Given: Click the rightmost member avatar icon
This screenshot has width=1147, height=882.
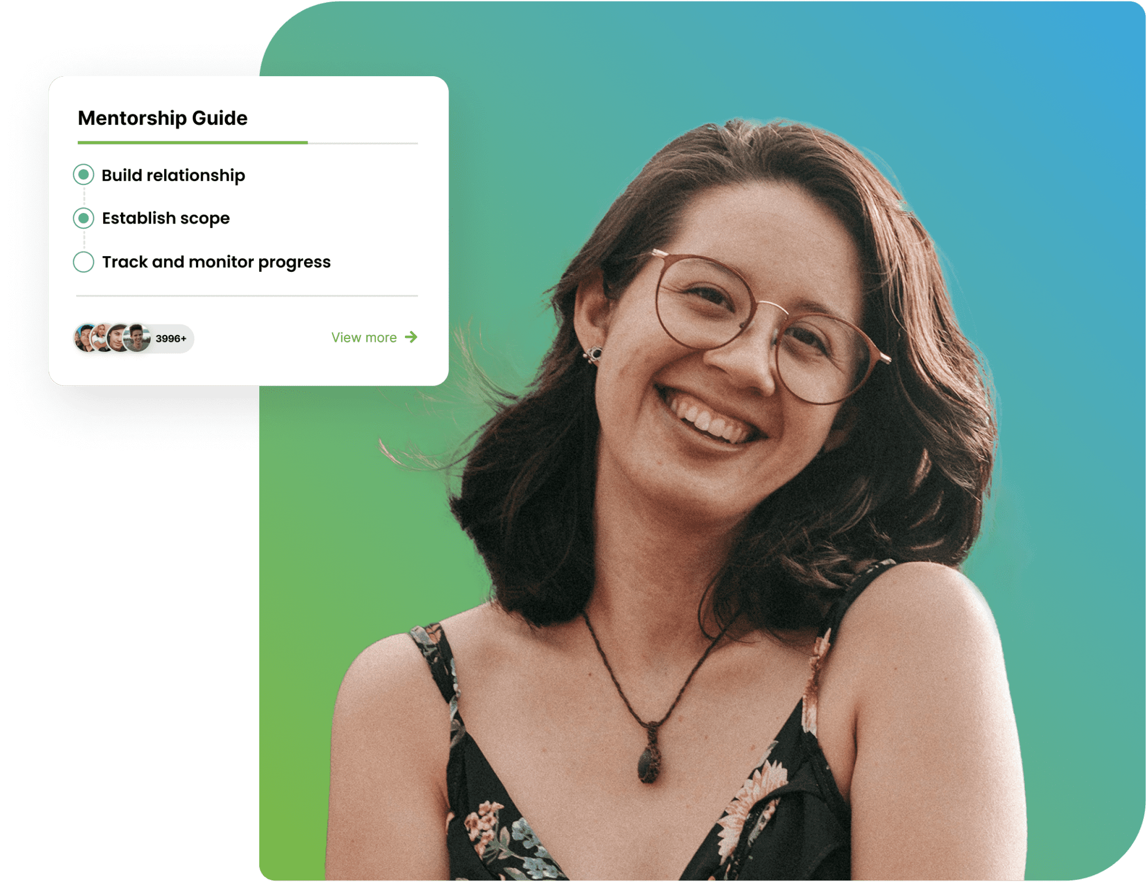Looking at the screenshot, I should (136, 338).
